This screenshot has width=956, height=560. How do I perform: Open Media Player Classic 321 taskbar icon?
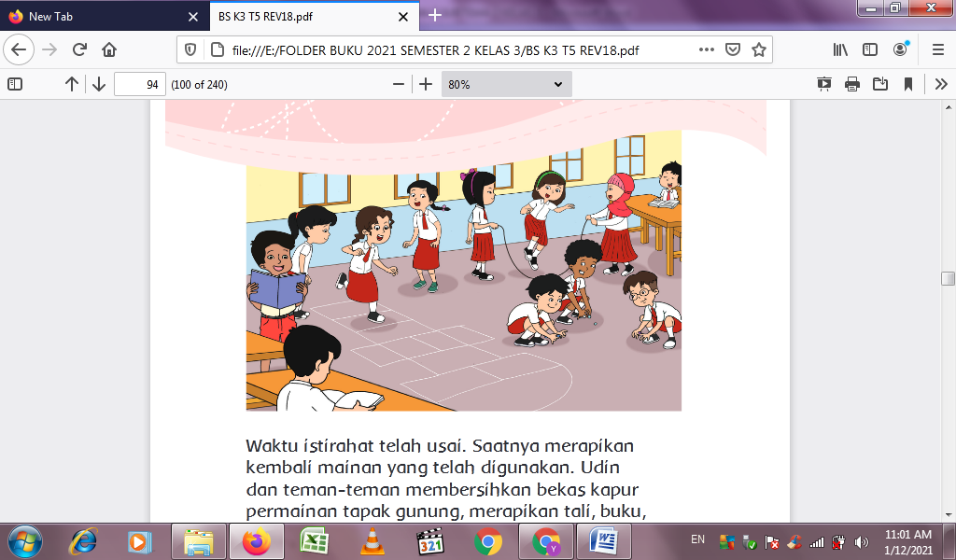point(429,541)
